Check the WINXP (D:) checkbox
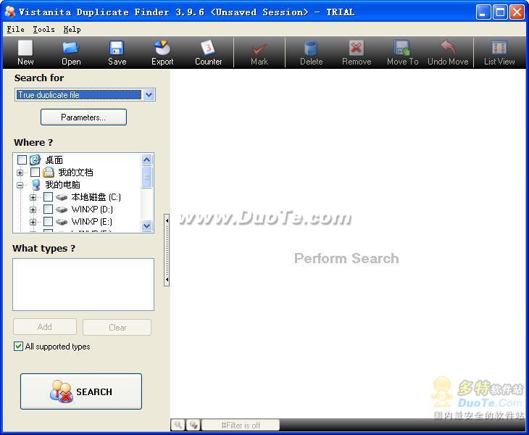 click(x=49, y=210)
